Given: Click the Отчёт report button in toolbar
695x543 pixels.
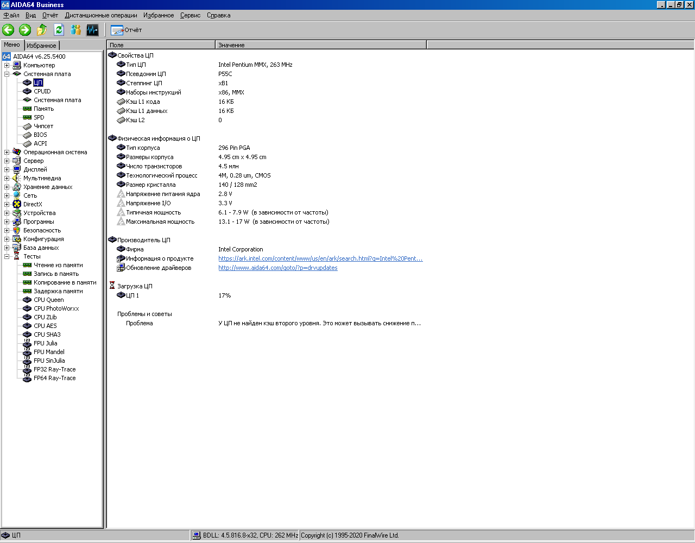Looking at the screenshot, I should 126,30.
